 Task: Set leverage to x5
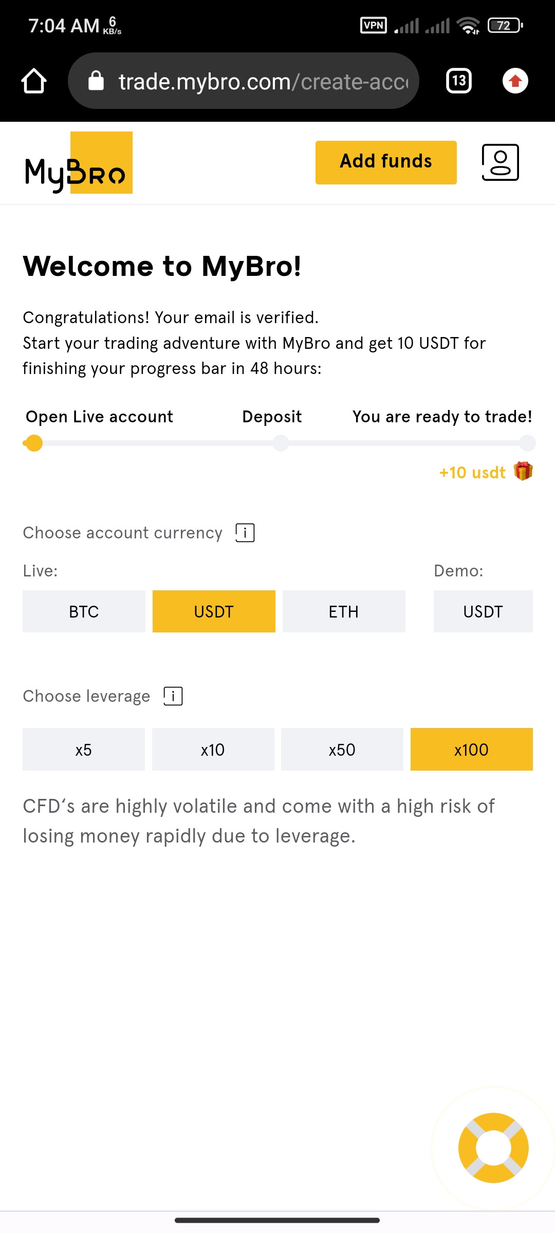pos(84,750)
